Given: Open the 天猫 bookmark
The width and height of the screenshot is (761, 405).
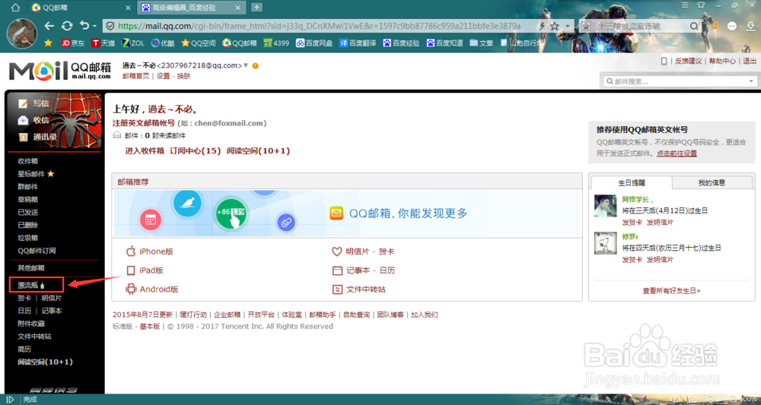Looking at the screenshot, I should (103, 43).
